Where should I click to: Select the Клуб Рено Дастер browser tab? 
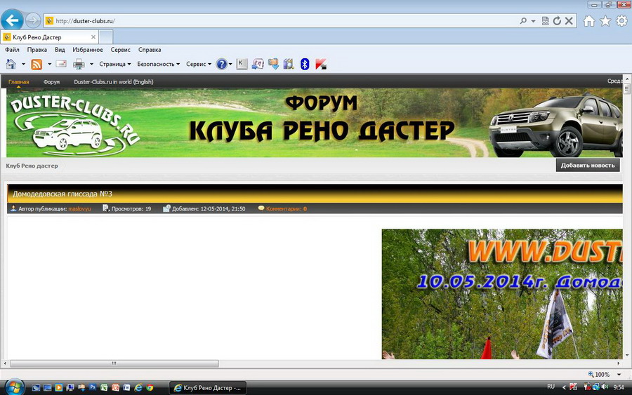(48, 36)
